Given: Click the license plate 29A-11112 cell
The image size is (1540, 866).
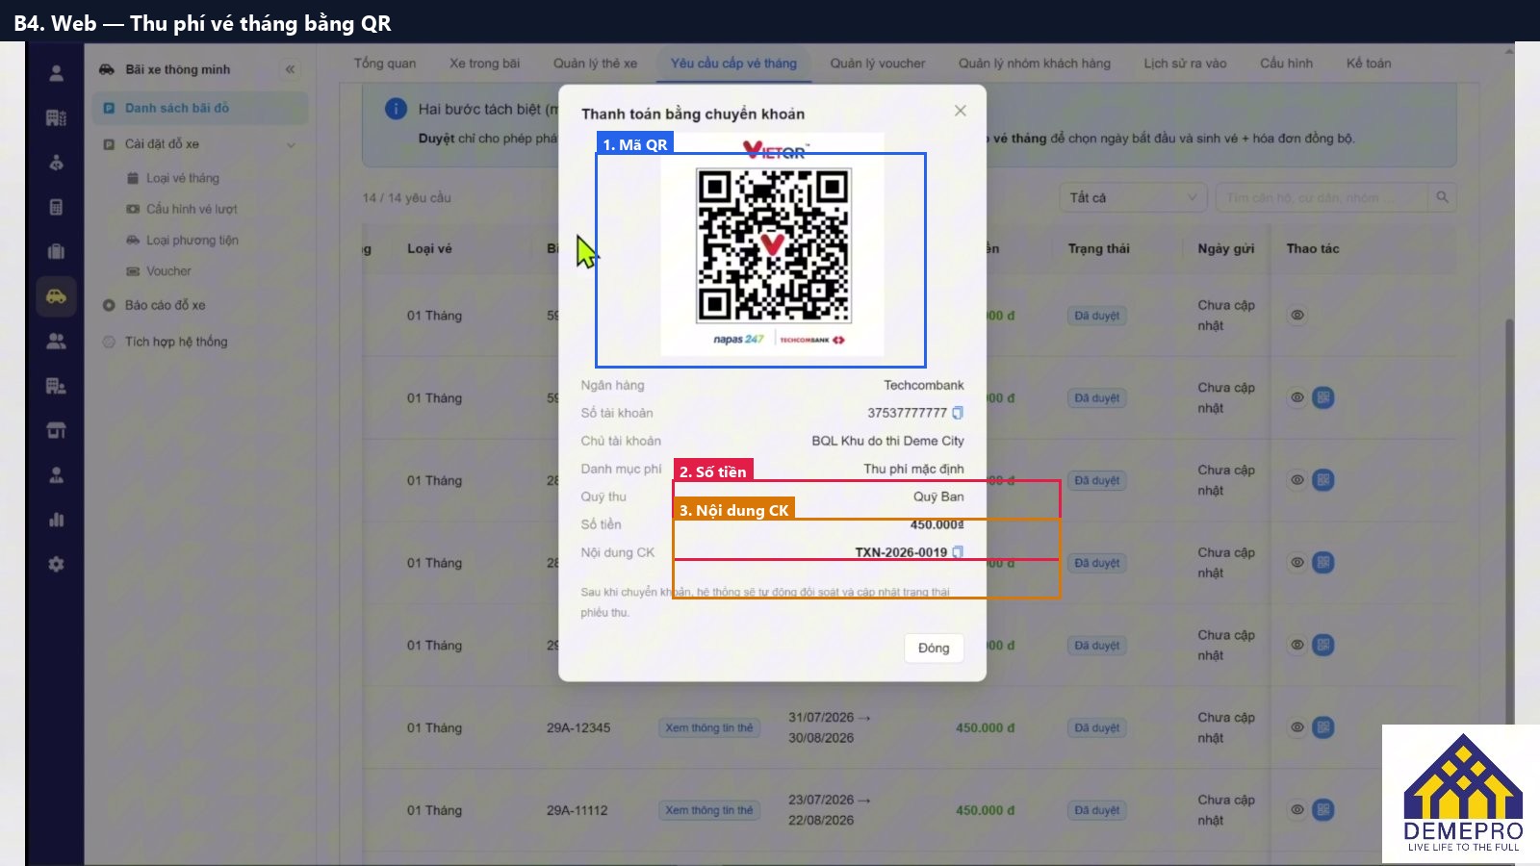Looking at the screenshot, I should [577, 810].
